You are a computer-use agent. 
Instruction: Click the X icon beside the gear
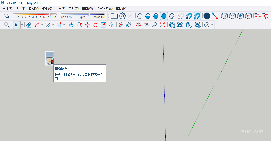click(x=130, y=16)
